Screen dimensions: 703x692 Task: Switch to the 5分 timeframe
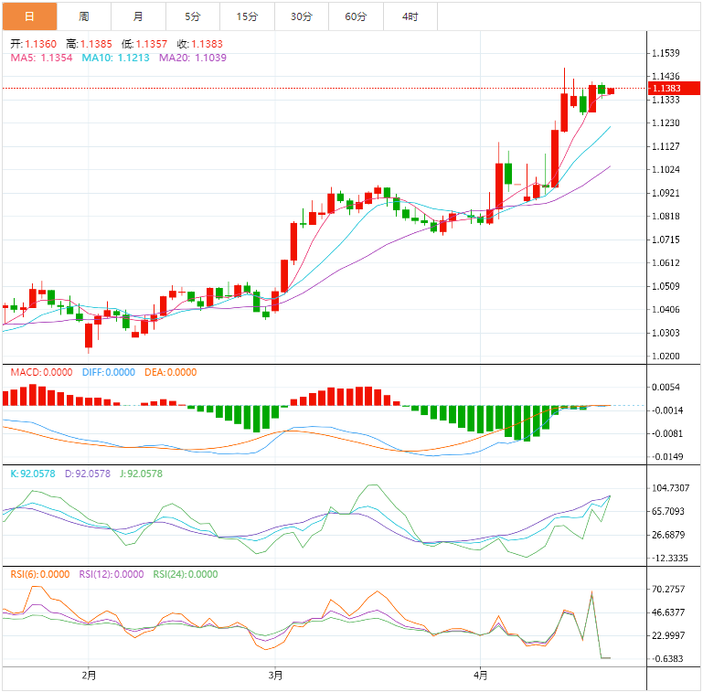coord(193,16)
